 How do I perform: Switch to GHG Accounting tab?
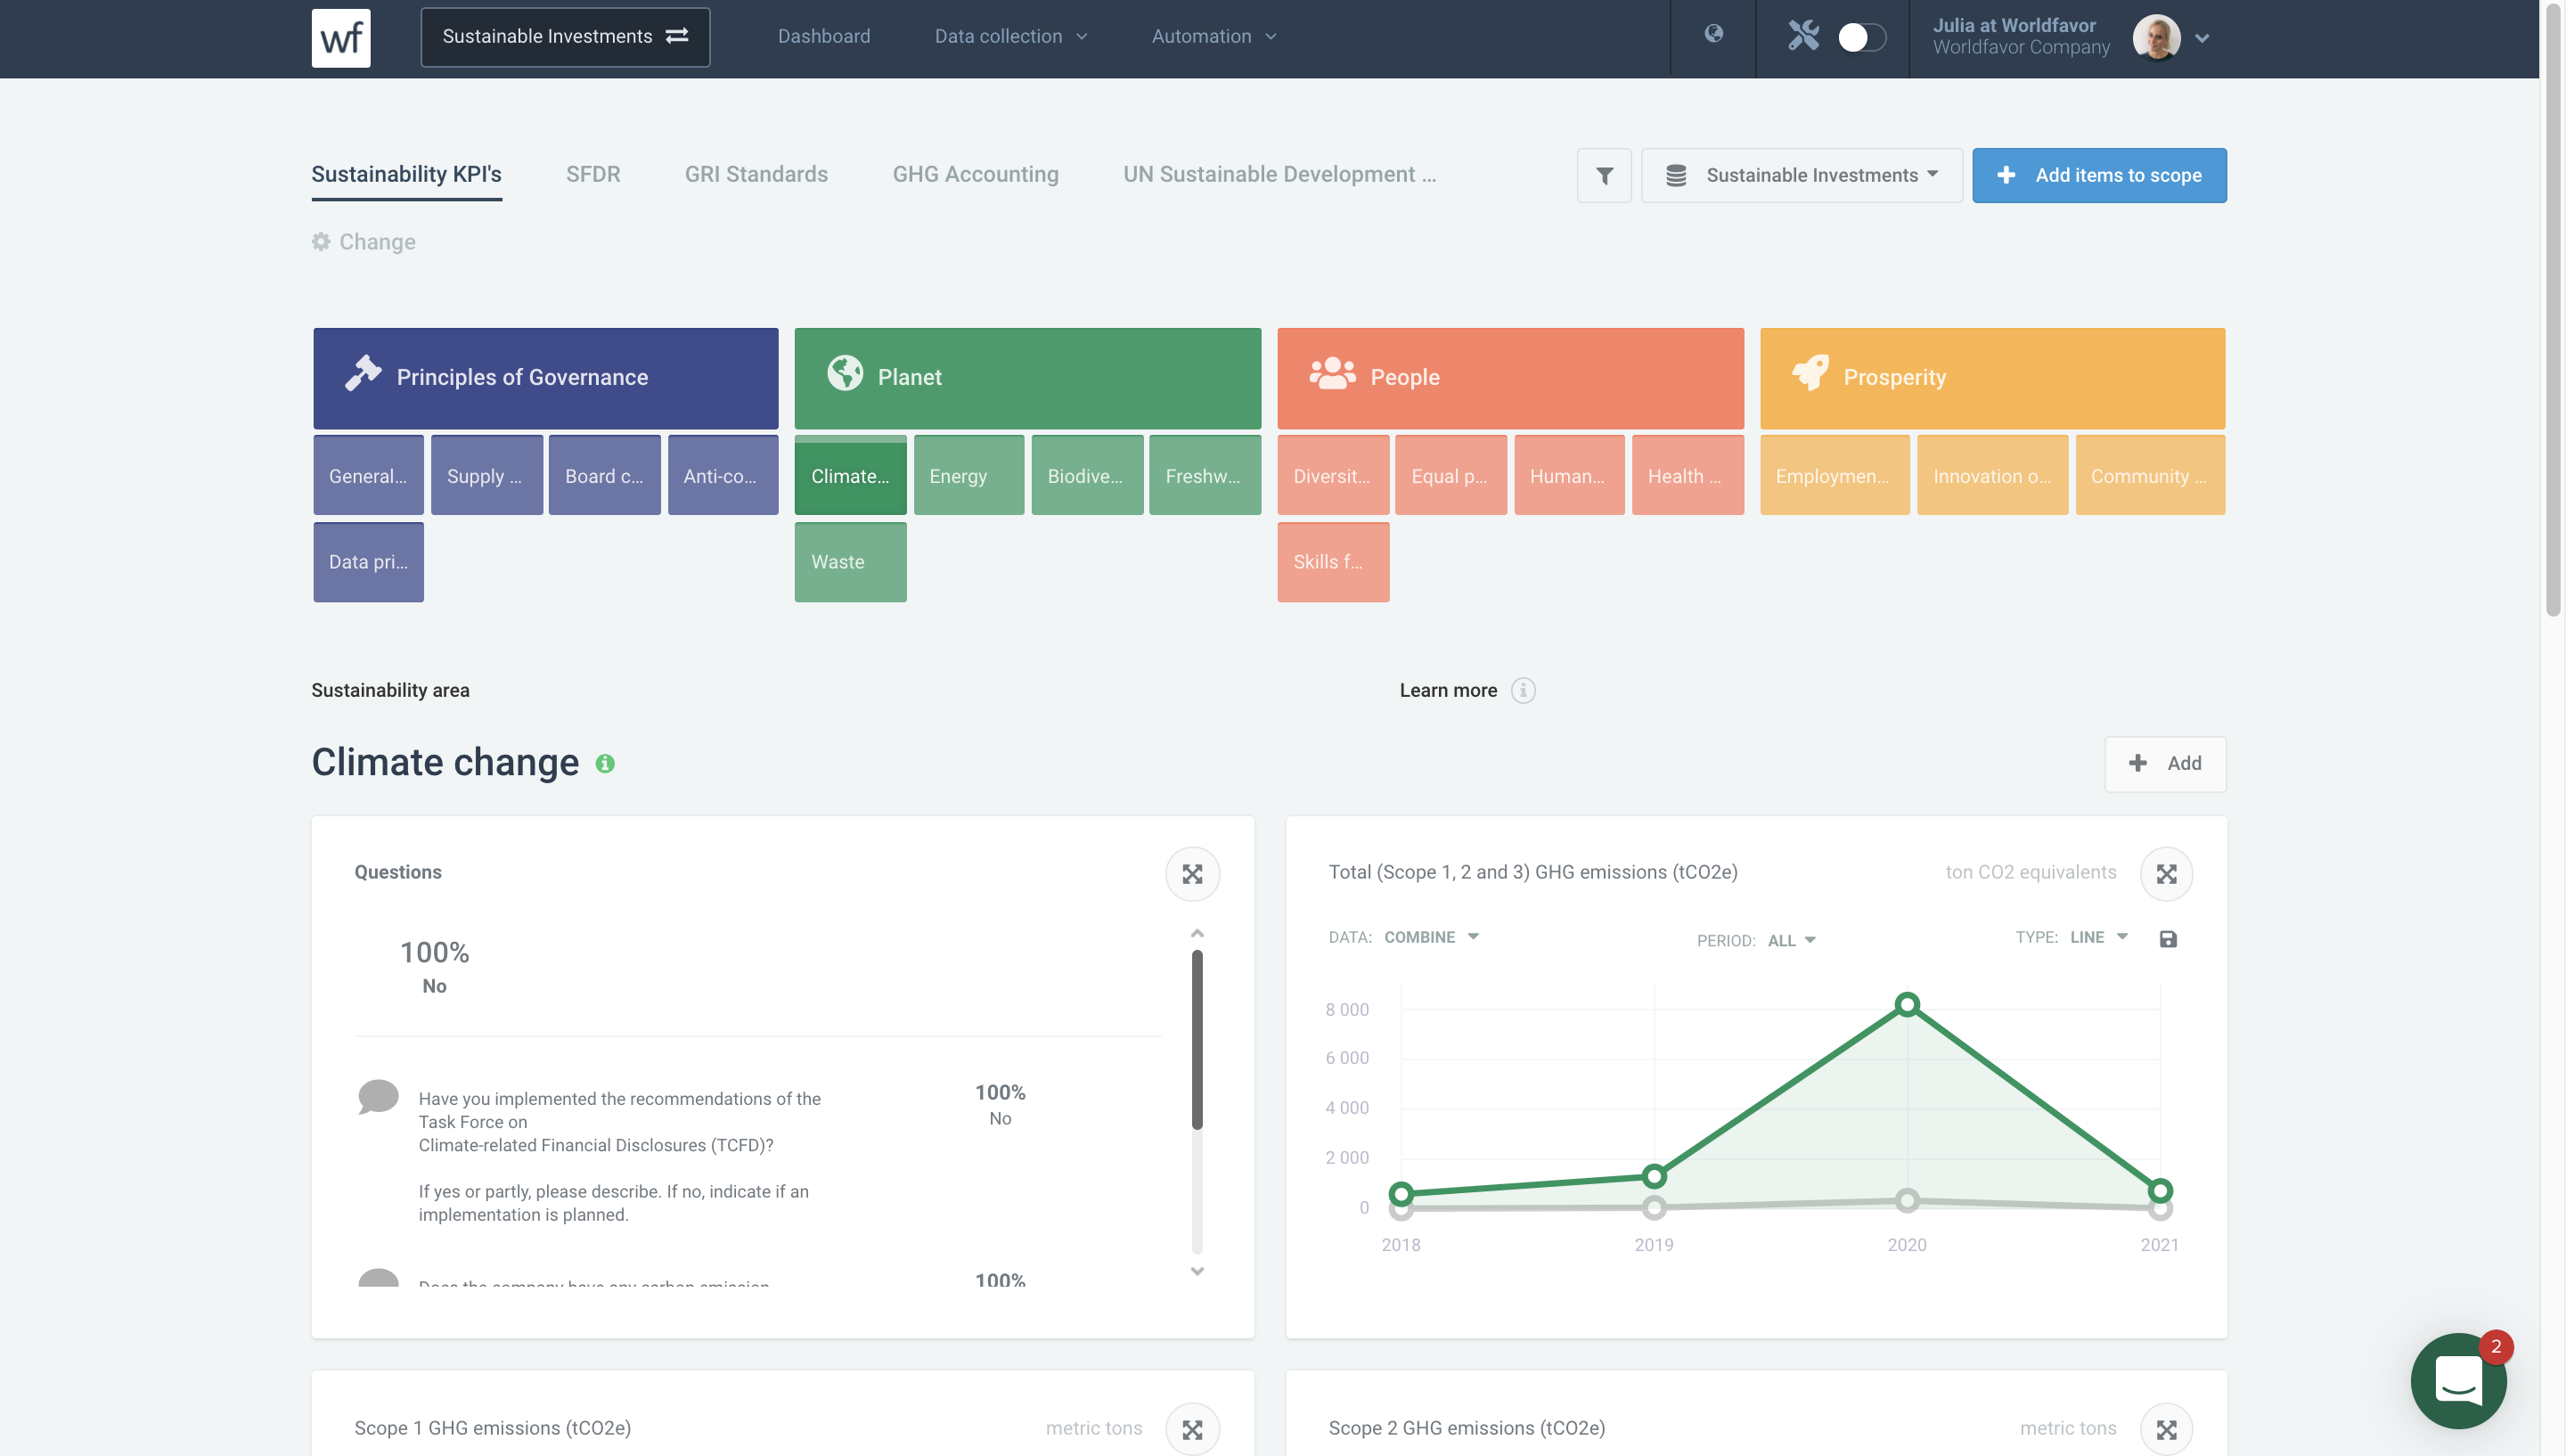click(x=975, y=174)
